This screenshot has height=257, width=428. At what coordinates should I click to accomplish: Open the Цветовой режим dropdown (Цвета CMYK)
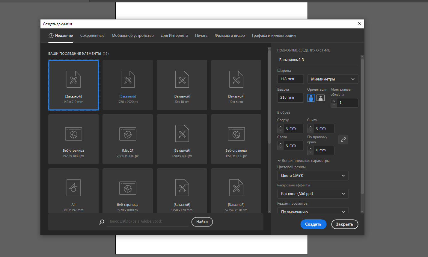[x=313, y=176]
